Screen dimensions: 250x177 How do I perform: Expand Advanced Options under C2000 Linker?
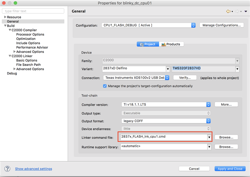point(14,69)
